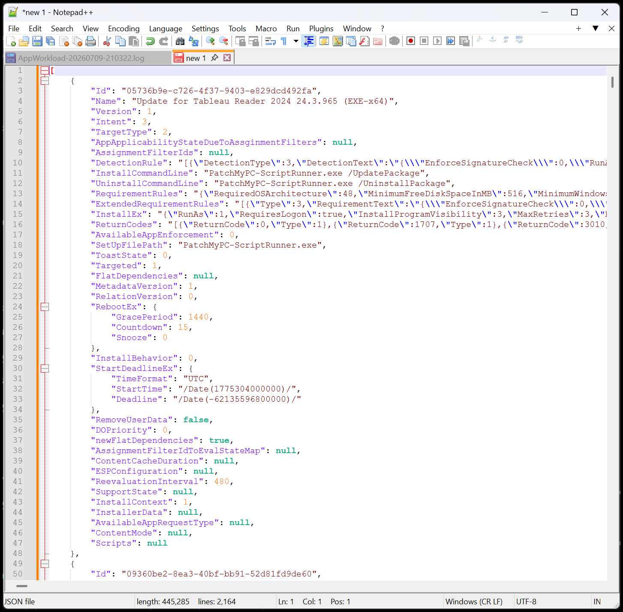The height and width of the screenshot is (612, 623).
Task: Click the PATH JSON plugin icon
Action: (x=519, y=39)
